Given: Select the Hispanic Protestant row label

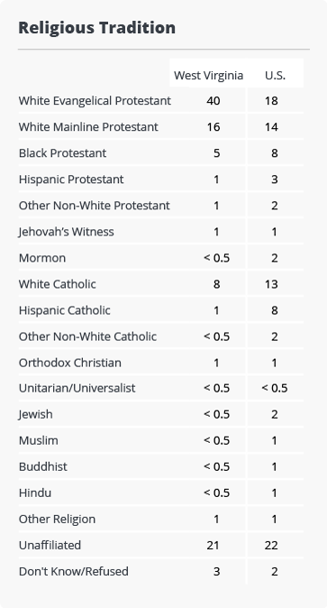Looking at the screenshot, I should click(71, 180).
